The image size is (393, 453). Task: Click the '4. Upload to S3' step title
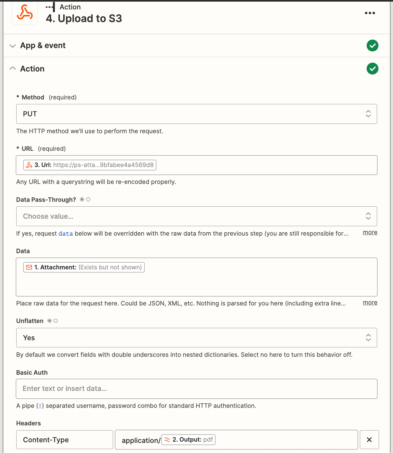coord(84,19)
